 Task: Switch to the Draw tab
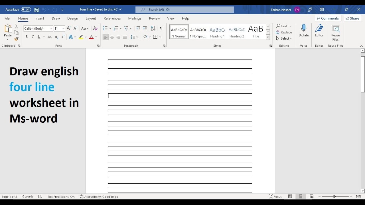[56, 18]
